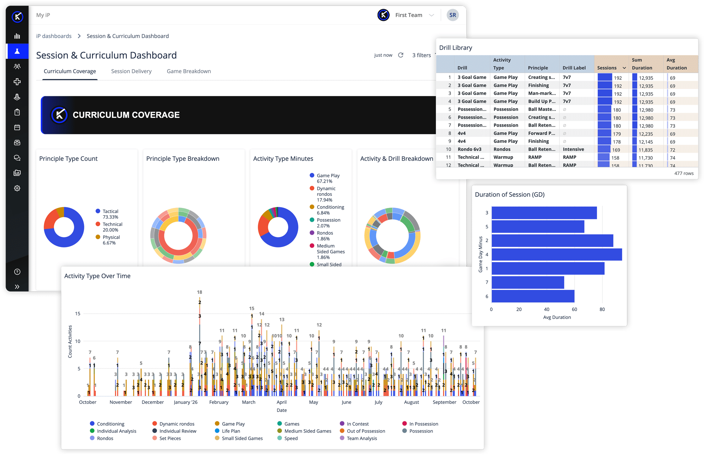The width and height of the screenshot is (704, 455).
Task: Open the inbox tray sidebar icon
Action: [17, 142]
